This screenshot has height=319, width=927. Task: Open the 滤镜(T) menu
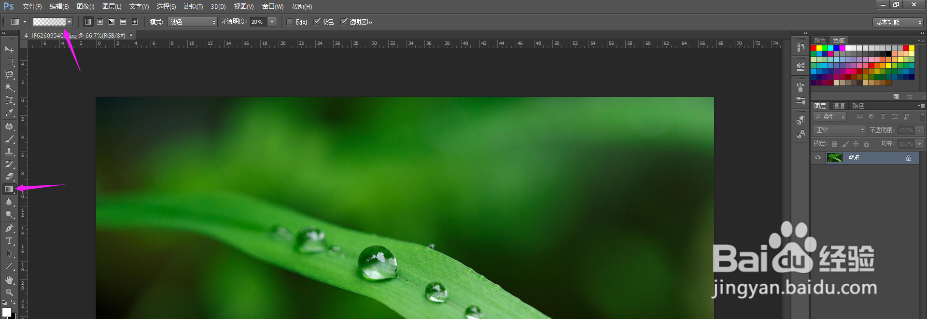point(193,7)
